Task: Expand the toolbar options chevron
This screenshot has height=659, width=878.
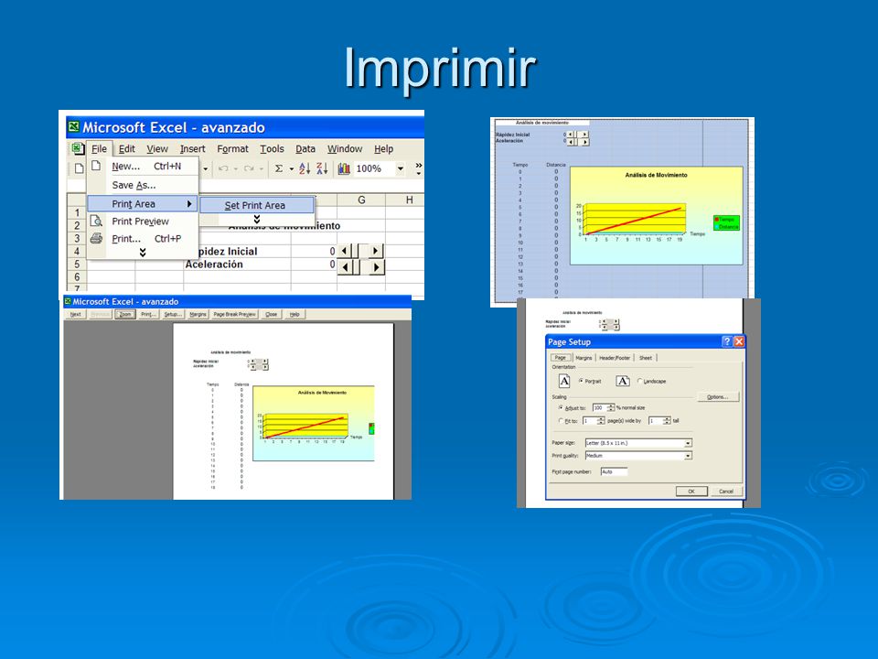Action: [418, 168]
